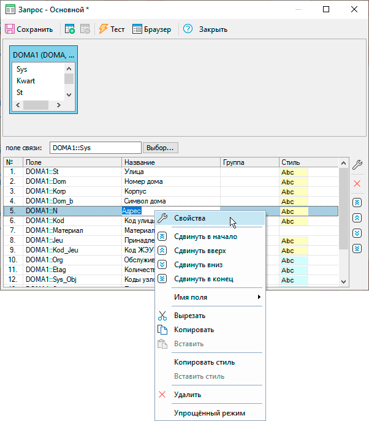Click the Save (Сохранить) toolbar button
The image size is (369, 421).
(x=28, y=29)
